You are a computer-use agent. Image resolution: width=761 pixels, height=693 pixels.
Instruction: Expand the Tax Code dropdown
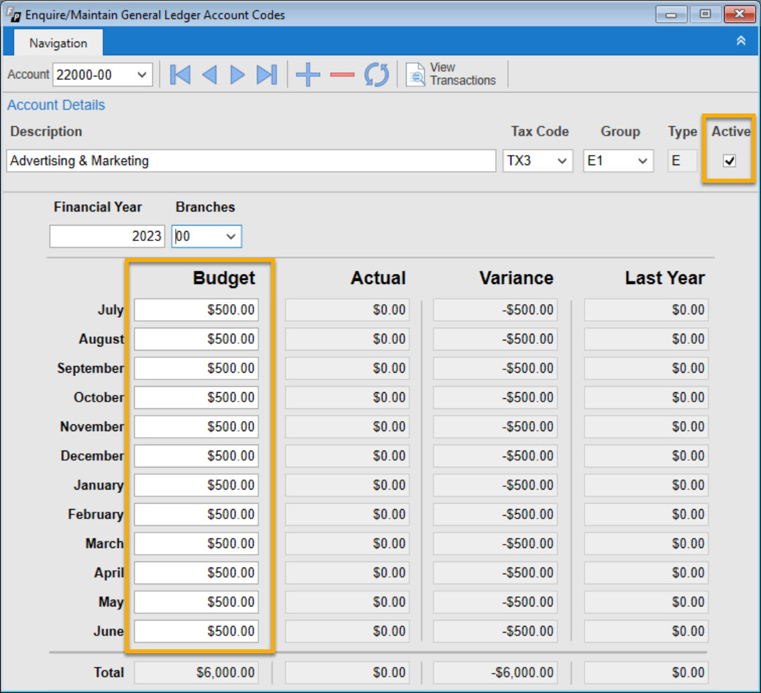pyautogui.click(x=562, y=161)
